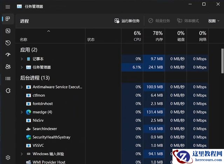Click the 131.4 MB memory cell
Screen dimensions: 224x164
[x=154, y=112]
